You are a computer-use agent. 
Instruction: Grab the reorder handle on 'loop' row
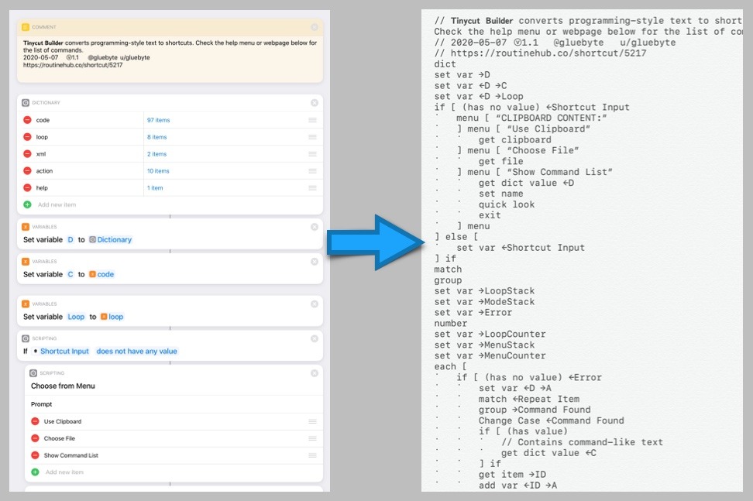pos(312,137)
